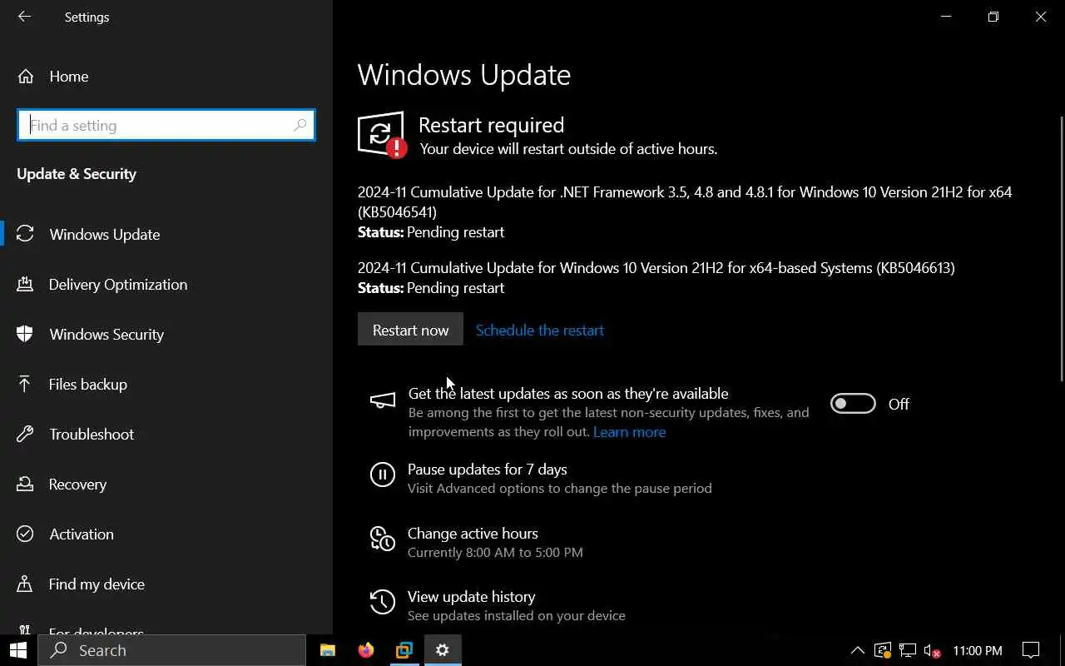Click the Delivery Optimization sidebar icon
This screenshot has height=666, width=1065.
click(25, 284)
